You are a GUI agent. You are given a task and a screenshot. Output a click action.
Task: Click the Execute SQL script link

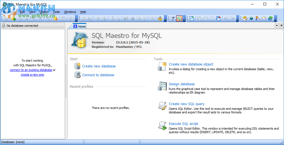click(x=183, y=124)
